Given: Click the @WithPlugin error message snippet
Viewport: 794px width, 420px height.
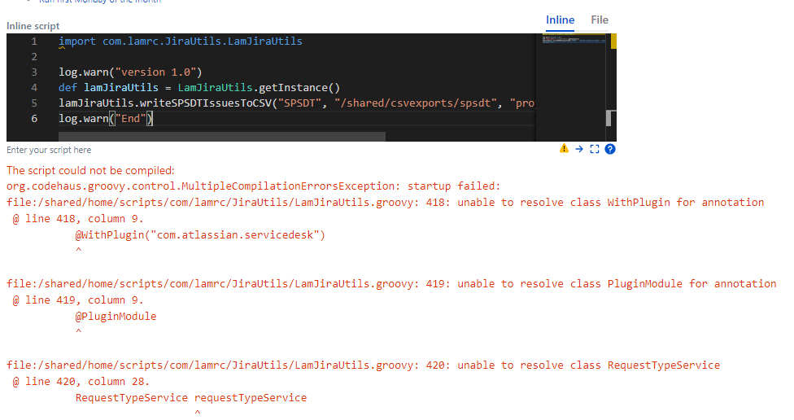Looking at the screenshot, I should point(200,235).
